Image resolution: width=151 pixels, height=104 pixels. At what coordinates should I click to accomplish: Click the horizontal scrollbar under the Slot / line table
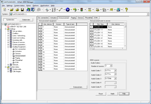point(107,48)
